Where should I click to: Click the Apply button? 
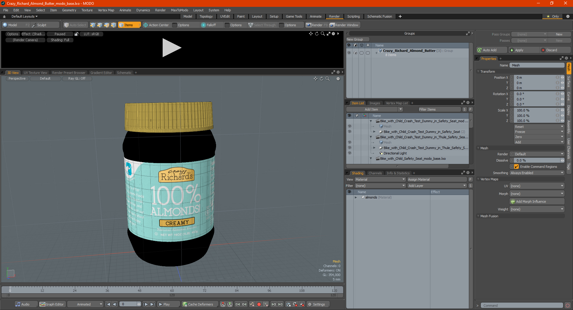(524, 50)
